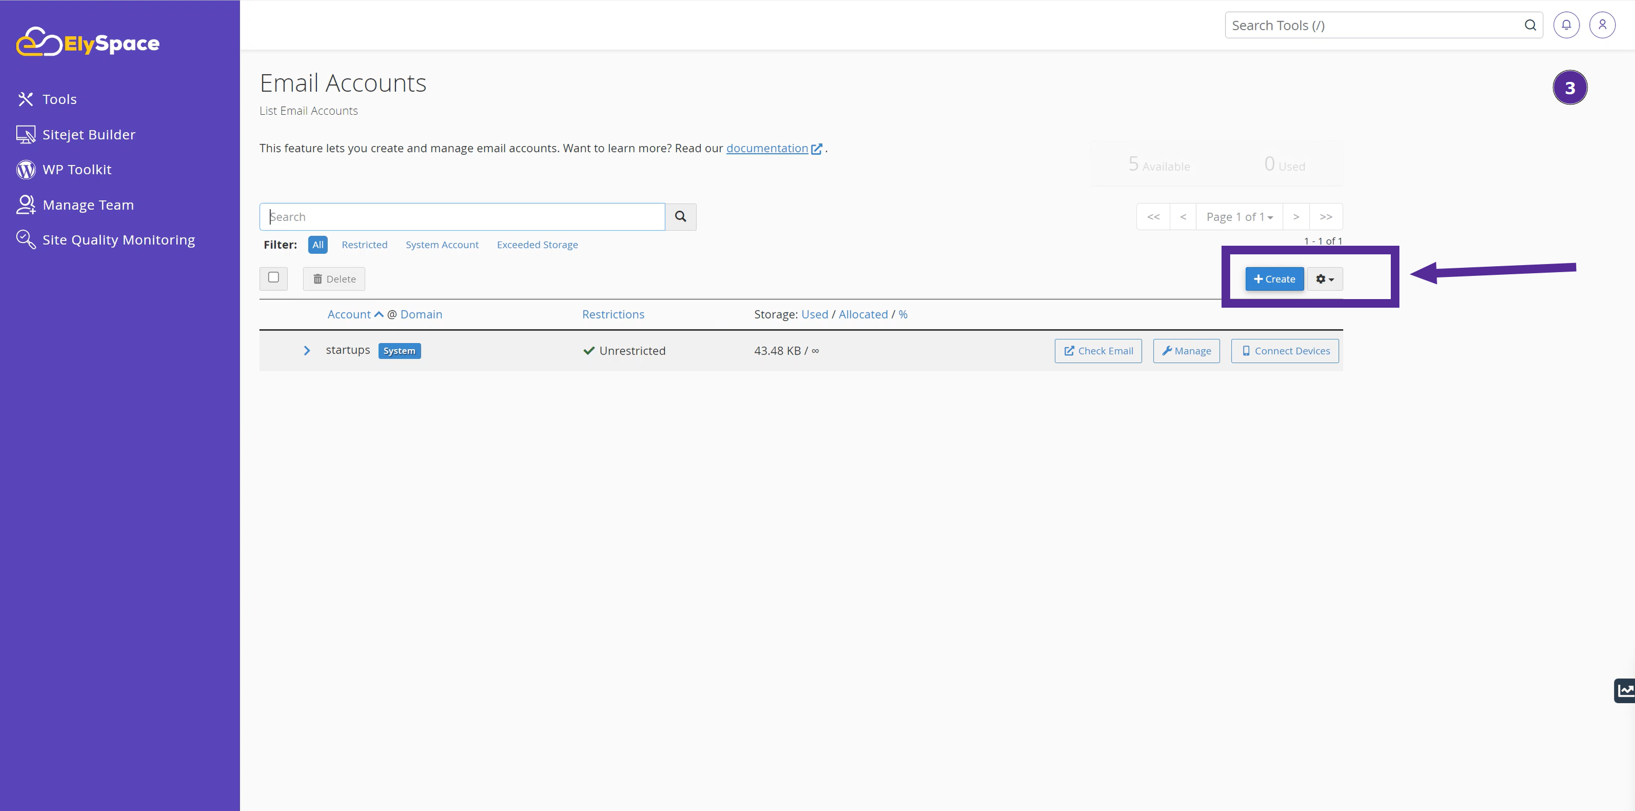Open the statistics chart side tab
This screenshot has height=811, width=1635.
(1625, 690)
